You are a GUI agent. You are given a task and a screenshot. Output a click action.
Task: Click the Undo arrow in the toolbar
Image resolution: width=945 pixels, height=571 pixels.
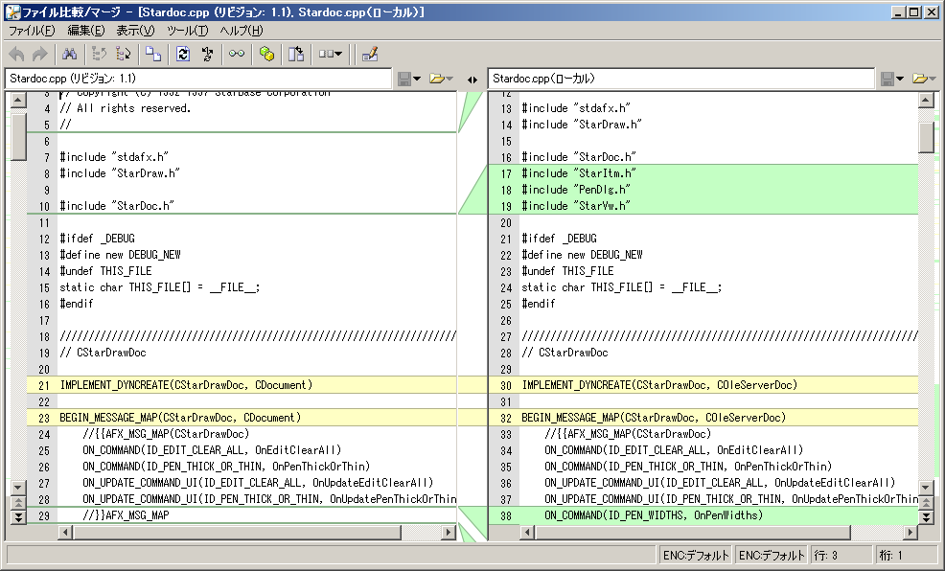tap(17, 55)
